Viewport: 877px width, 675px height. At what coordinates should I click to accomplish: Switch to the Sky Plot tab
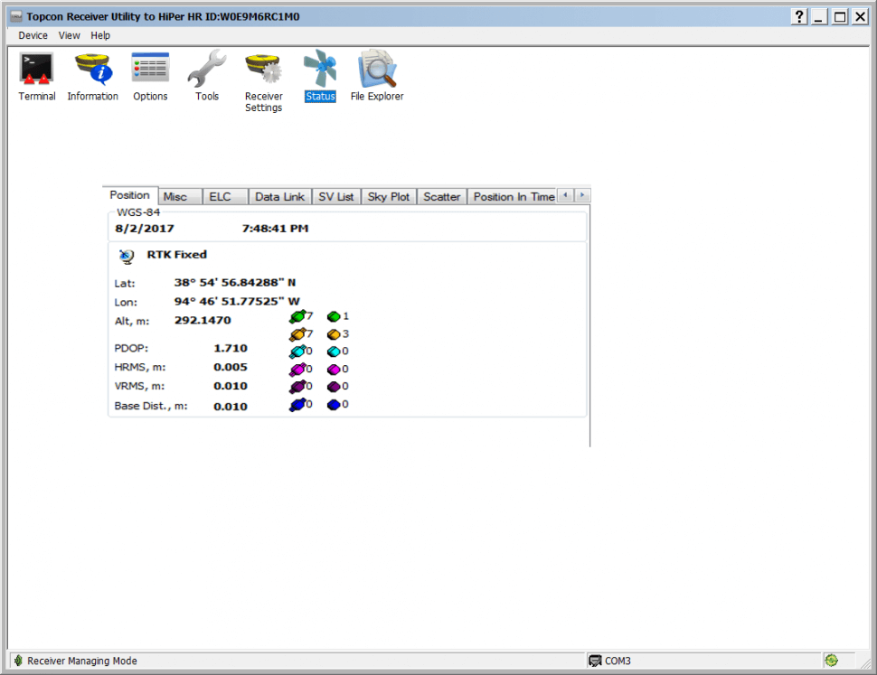pos(388,197)
